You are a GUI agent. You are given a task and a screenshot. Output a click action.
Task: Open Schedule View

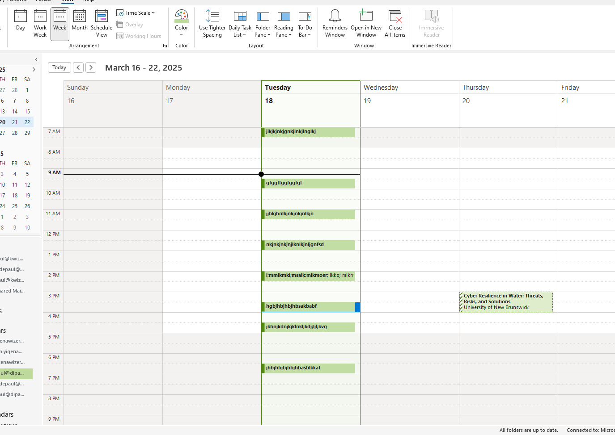pos(101,23)
